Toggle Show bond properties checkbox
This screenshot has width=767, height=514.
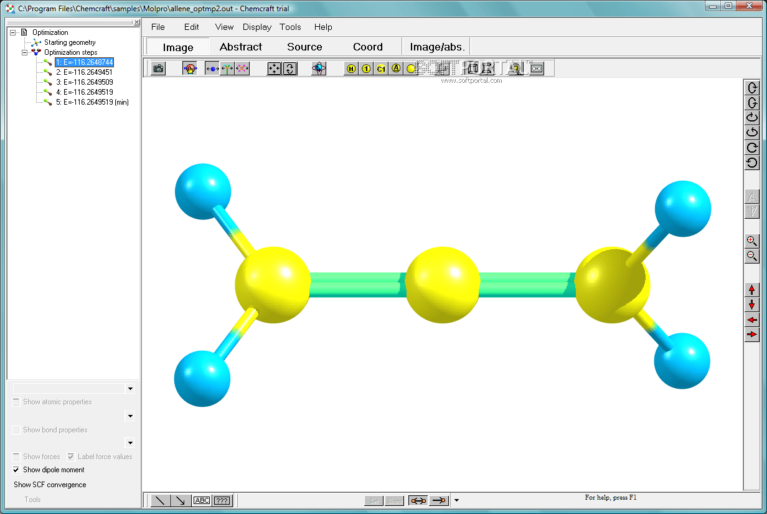click(x=16, y=430)
